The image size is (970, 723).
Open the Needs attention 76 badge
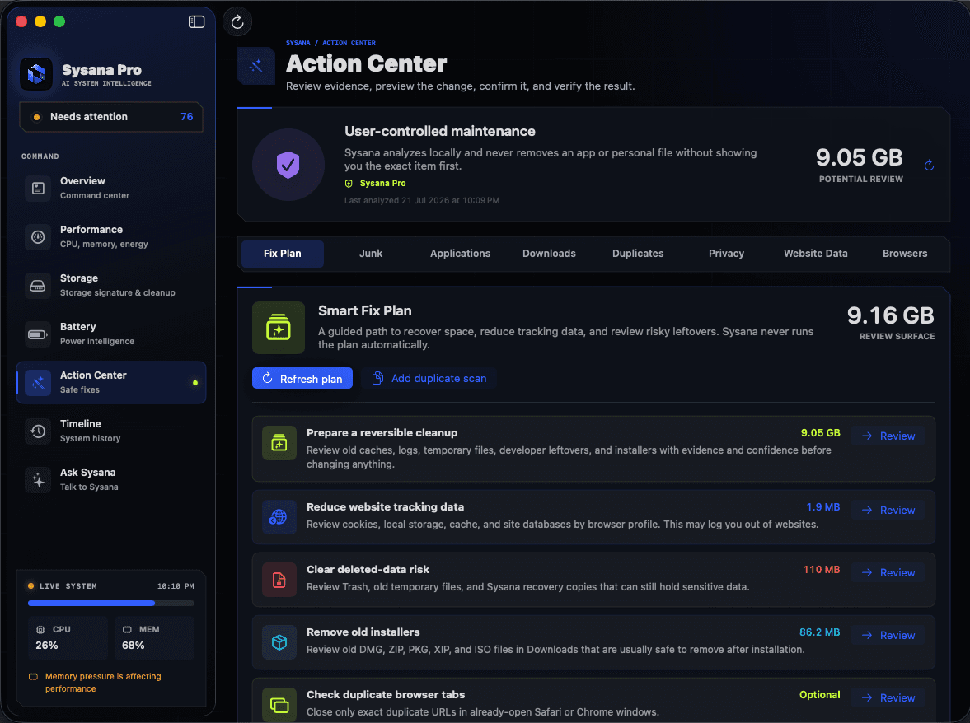pyautogui.click(x=111, y=117)
